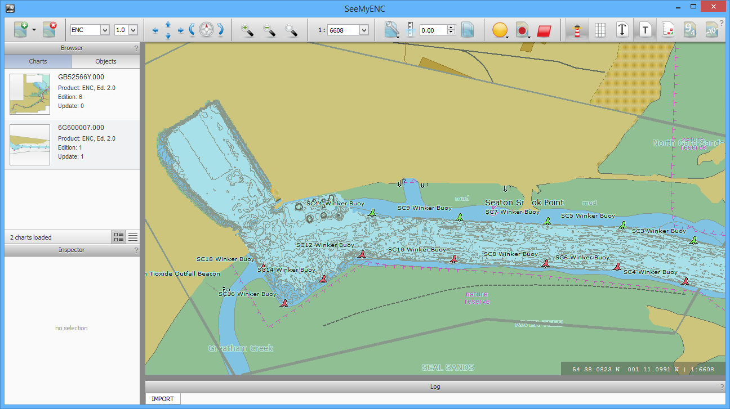Click the Inspector panel help question mark

coord(136,250)
